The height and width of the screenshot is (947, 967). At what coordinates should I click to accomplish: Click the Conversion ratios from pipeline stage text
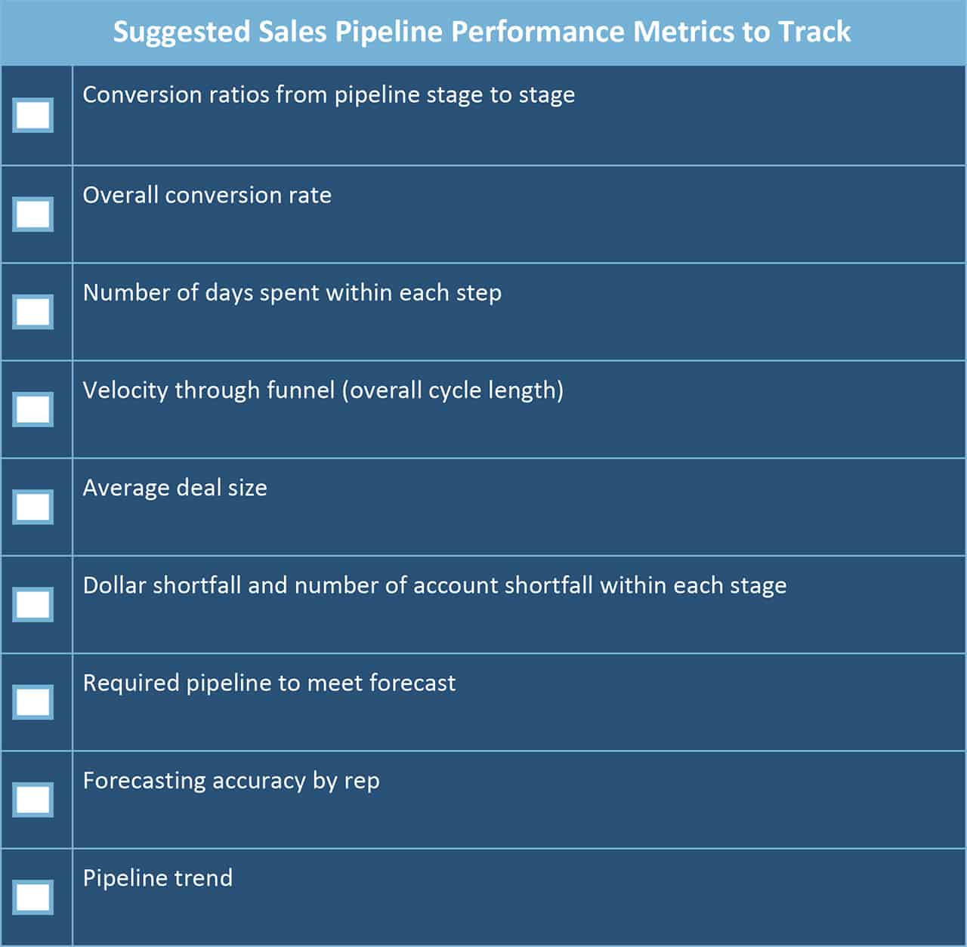click(x=329, y=95)
